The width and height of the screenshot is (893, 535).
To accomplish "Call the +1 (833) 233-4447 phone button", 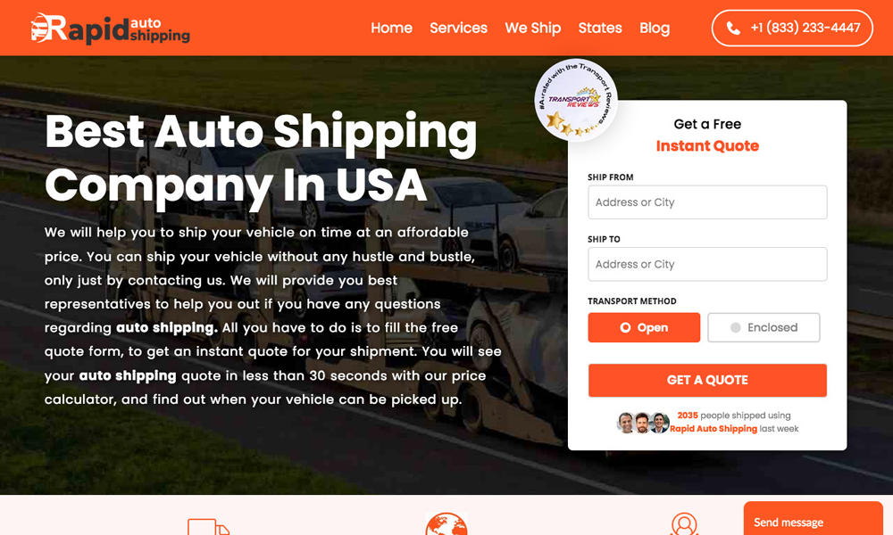I will click(792, 28).
